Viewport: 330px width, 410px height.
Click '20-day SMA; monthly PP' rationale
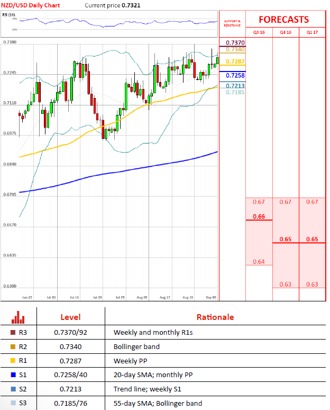(153, 375)
